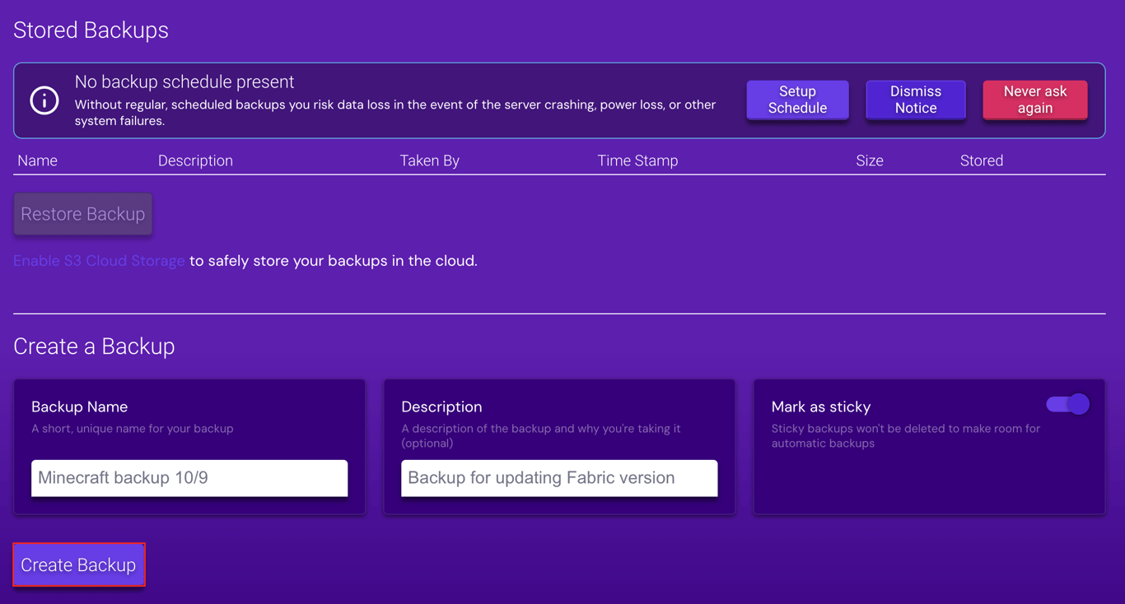Viewport: 1125px width, 604px height.
Task: Click the Restore Backup button
Action: click(x=82, y=213)
